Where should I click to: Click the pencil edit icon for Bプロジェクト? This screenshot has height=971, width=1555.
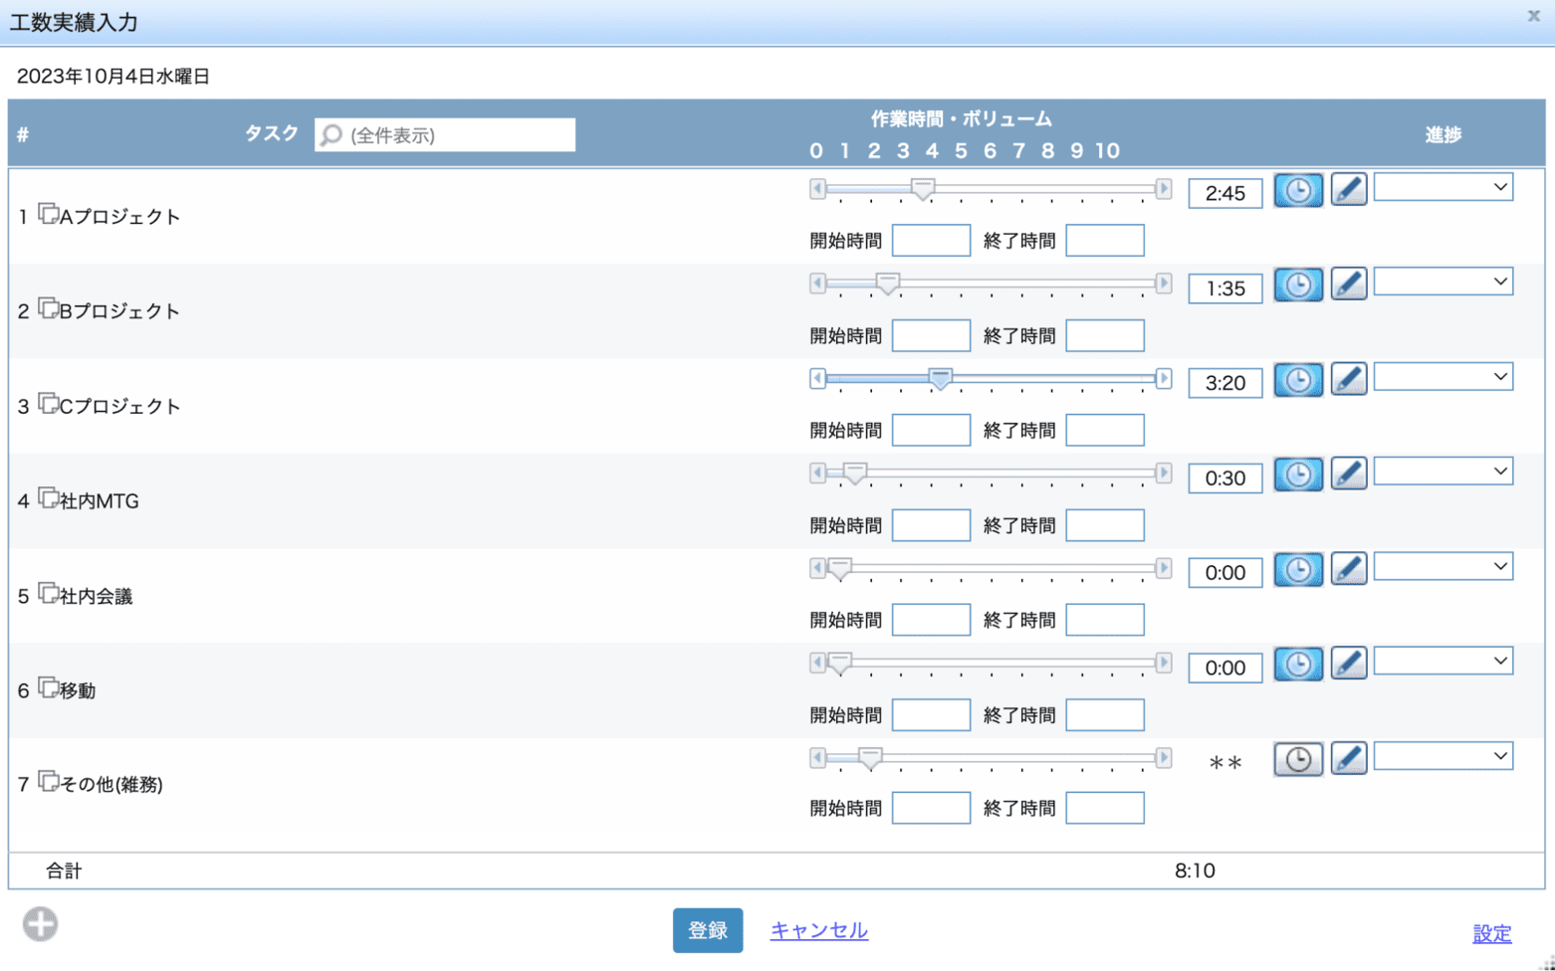[x=1348, y=285]
